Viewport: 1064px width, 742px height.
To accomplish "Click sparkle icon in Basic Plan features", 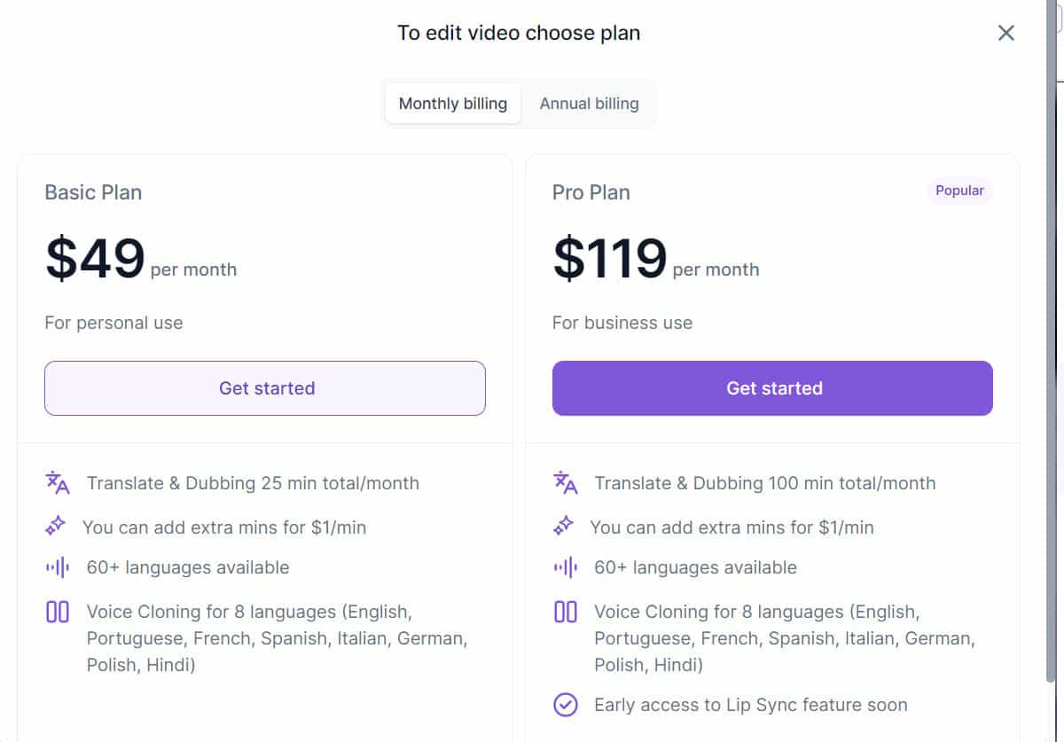I will (56, 527).
